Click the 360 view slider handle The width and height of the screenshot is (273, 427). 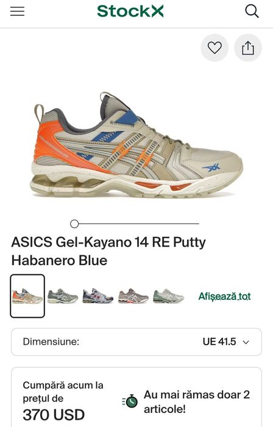click(x=74, y=224)
